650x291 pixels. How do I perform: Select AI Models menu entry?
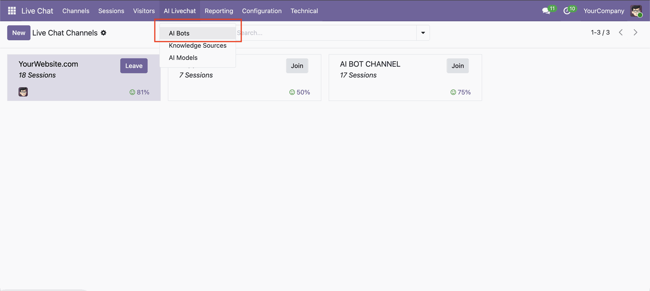[x=183, y=58]
